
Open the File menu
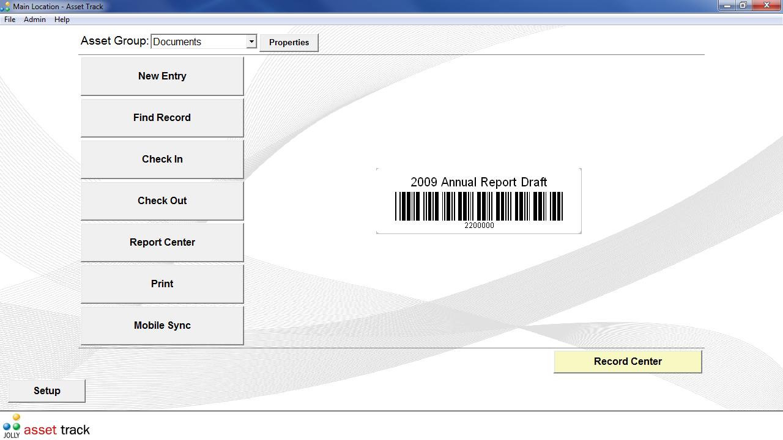tap(10, 20)
